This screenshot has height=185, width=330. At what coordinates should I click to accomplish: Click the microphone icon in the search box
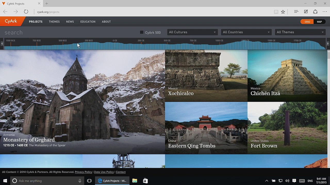[x=80, y=181]
